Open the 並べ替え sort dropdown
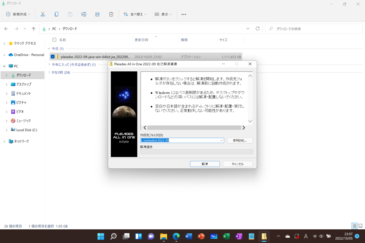 pos(135,14)
